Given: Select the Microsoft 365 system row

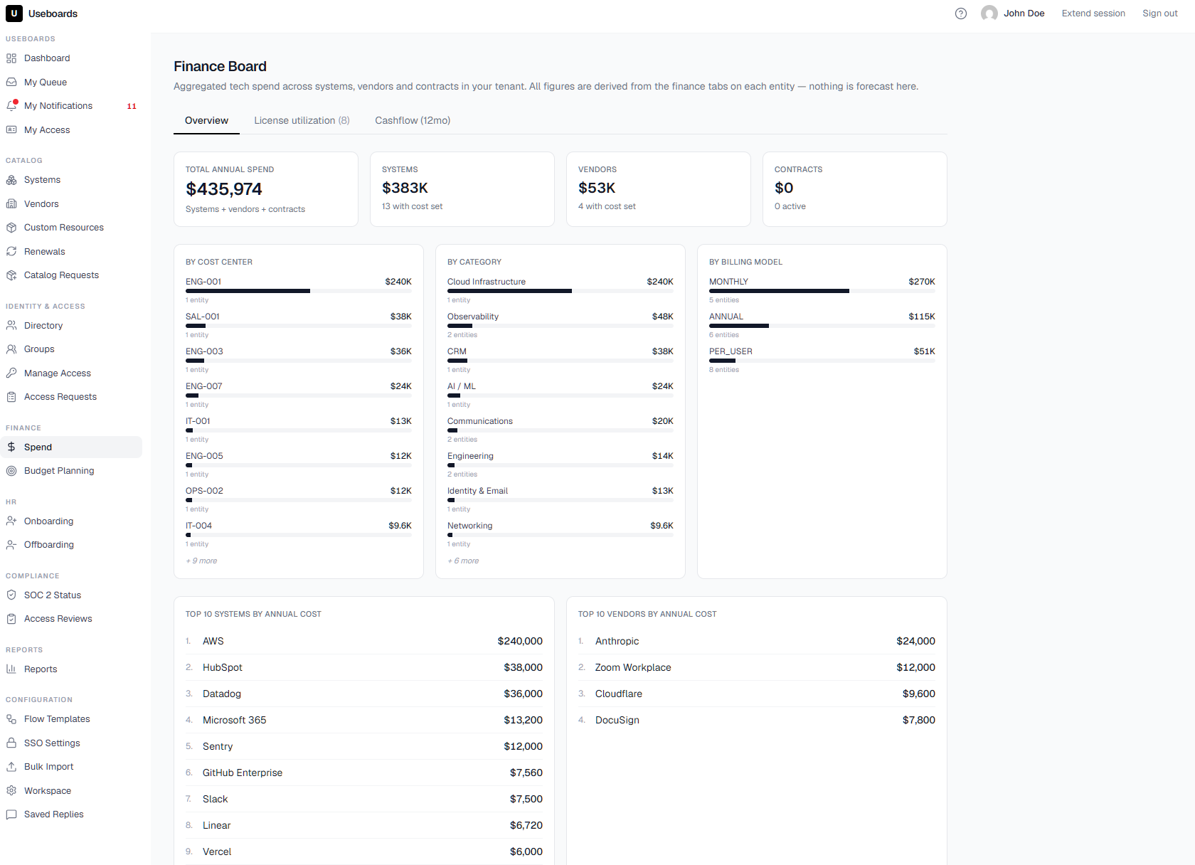Looking at the screenshot, I should (x=364, y=721).
